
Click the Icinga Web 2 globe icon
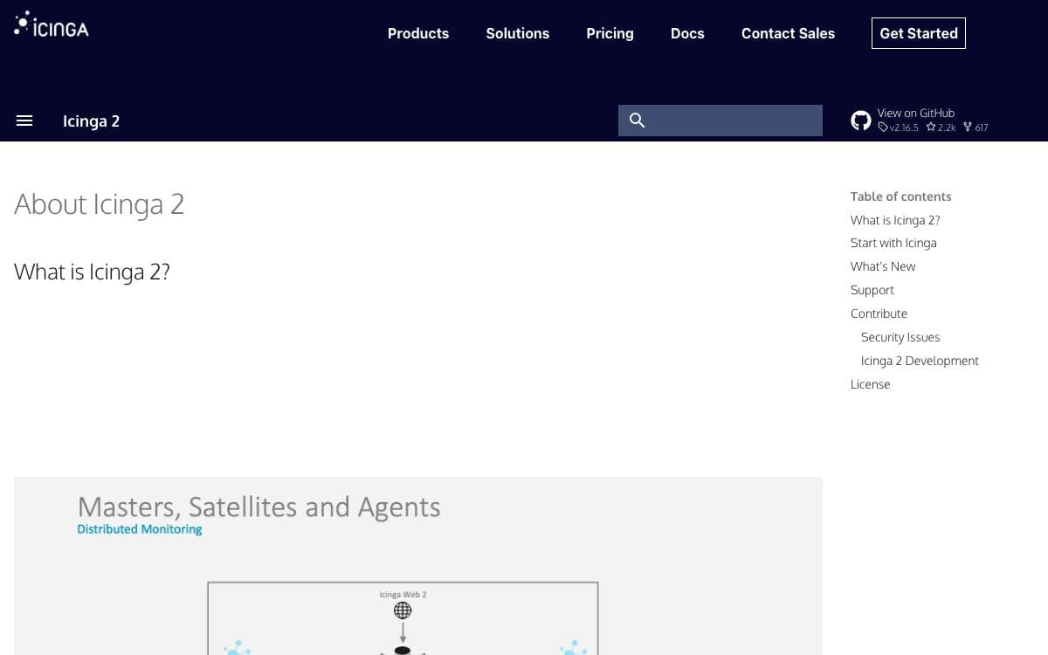click(403, 610)
